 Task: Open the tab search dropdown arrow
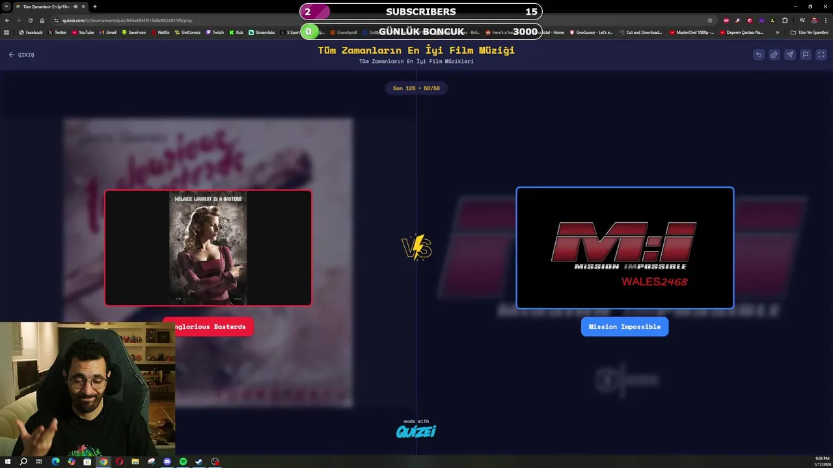7,6
